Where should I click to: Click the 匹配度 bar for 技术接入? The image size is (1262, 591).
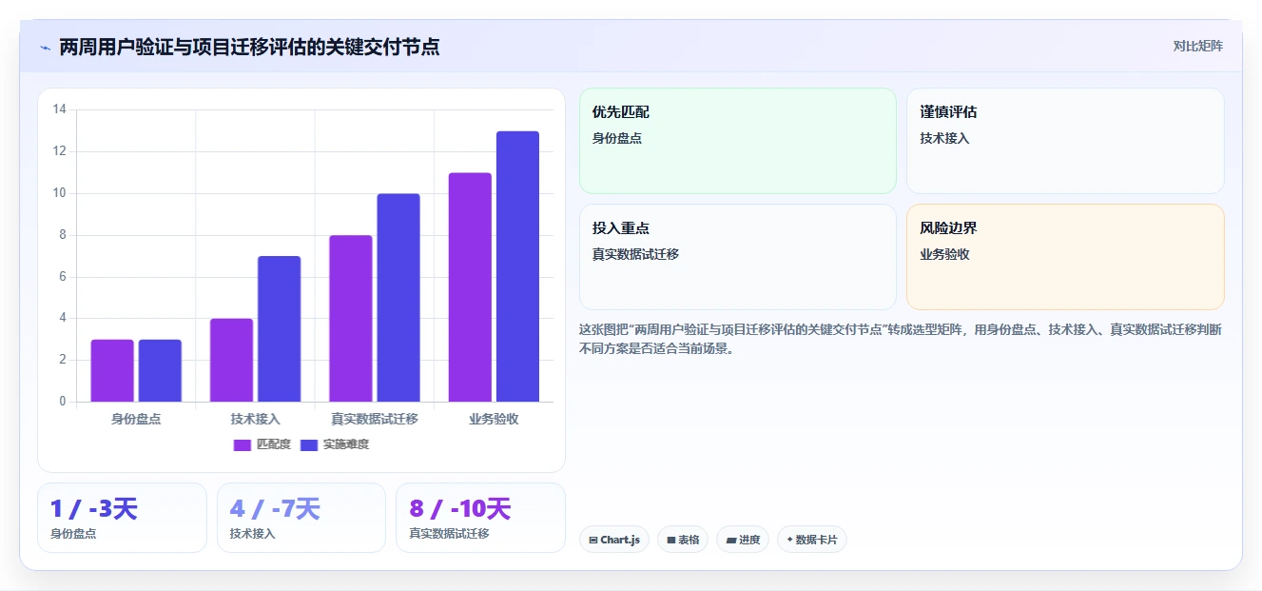tap(231, 360)
